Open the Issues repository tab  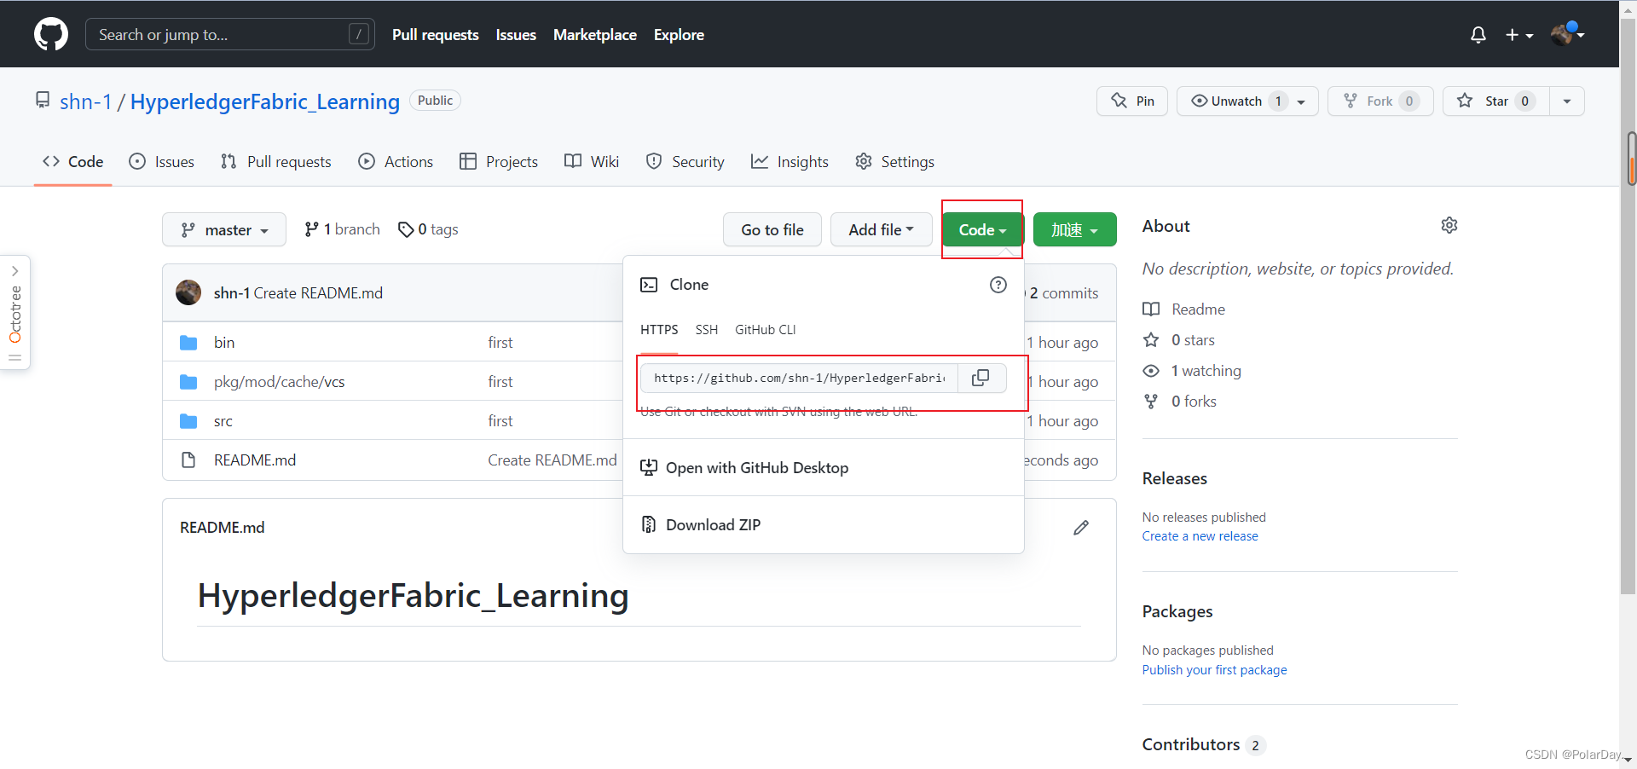click(161, 161)
